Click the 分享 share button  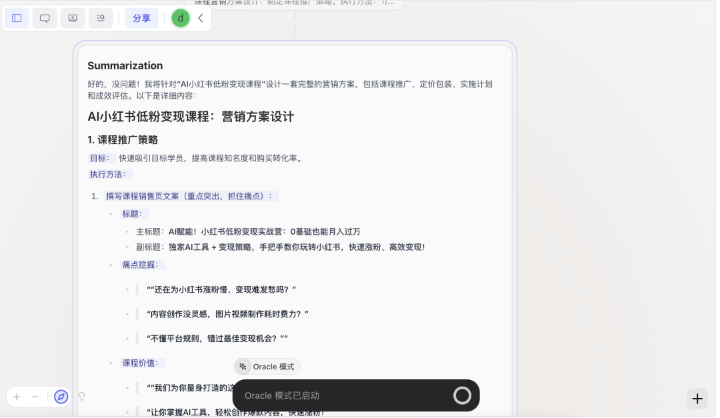point(141,19)
